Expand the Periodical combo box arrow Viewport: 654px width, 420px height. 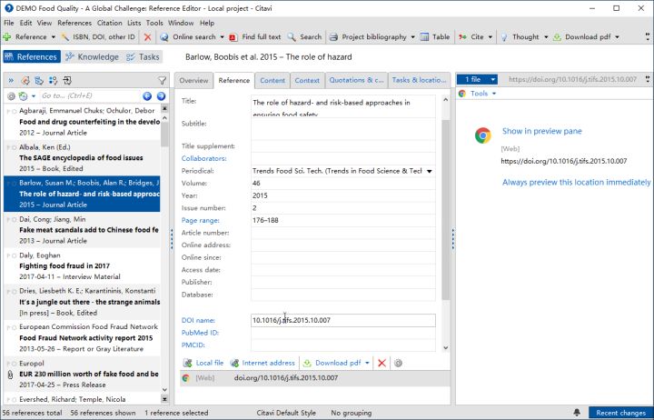click(429, 171)
